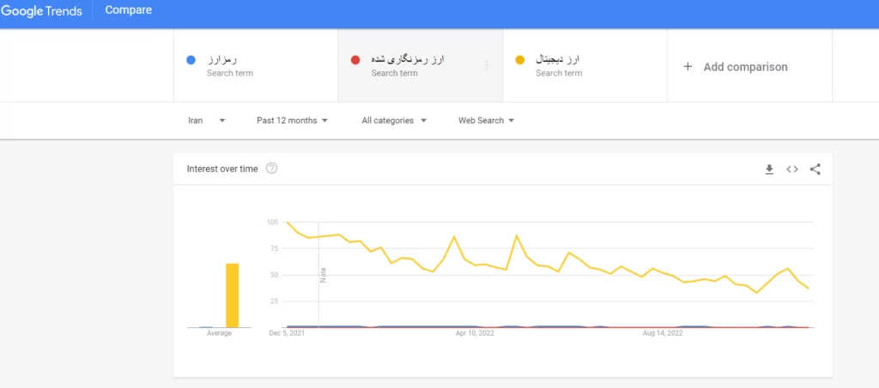This screenshot has width=879, height=388.
Task: Download the Interest over time chart data
Action: point(769,170)
